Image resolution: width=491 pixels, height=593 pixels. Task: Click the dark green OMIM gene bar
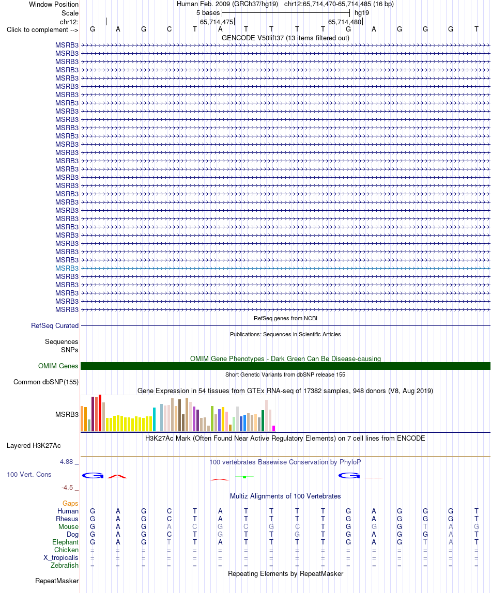[286, 366]
